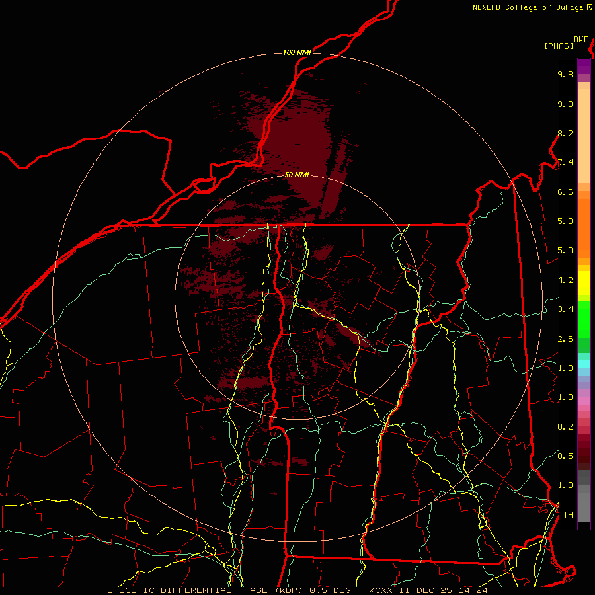Image resolution: width=595 pixels, height=595 pixels.
Task: Click the 7.4 legend value
Action: click(565, 163)
